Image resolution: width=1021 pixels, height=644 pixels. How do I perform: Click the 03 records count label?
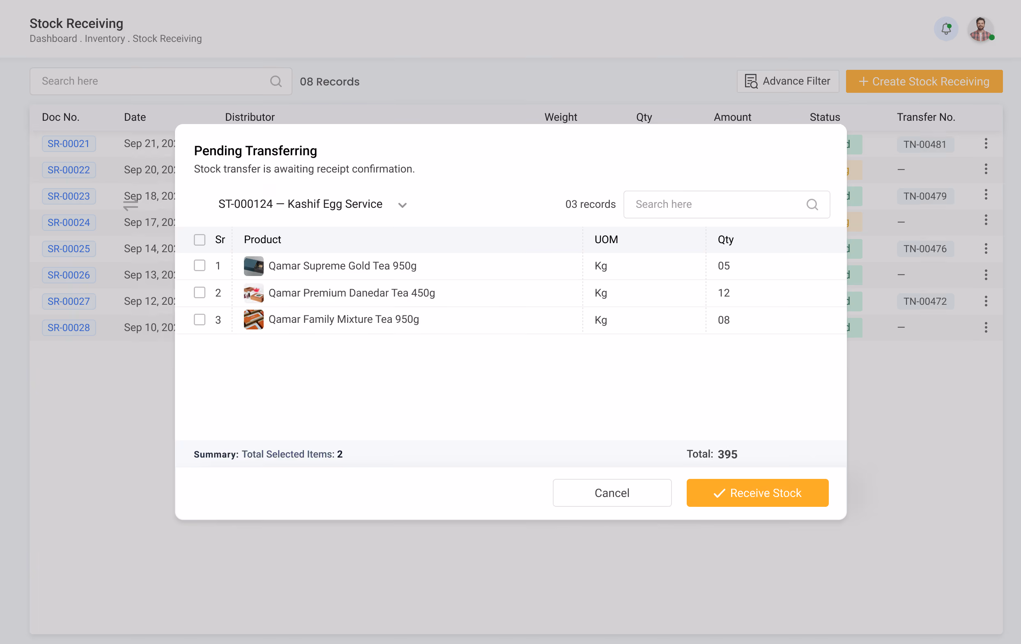(x=590, y=205)
